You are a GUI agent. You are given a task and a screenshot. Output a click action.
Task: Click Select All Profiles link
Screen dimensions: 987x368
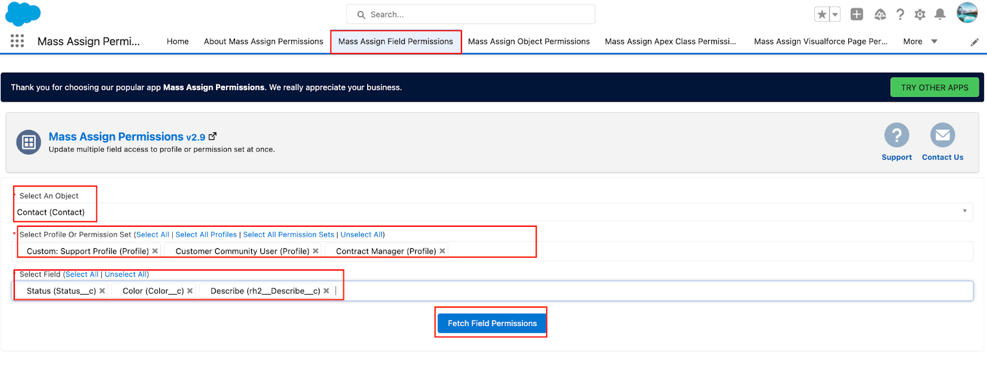coord(206,235)
